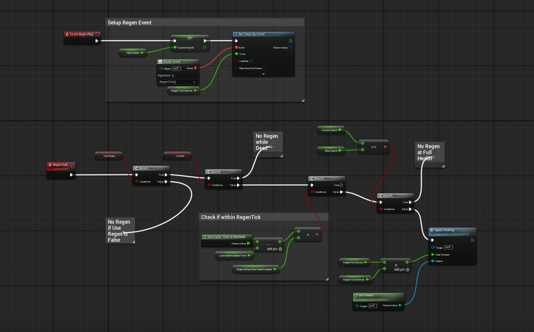Select the Check if within RegenTick comment title

click(231, 217)
